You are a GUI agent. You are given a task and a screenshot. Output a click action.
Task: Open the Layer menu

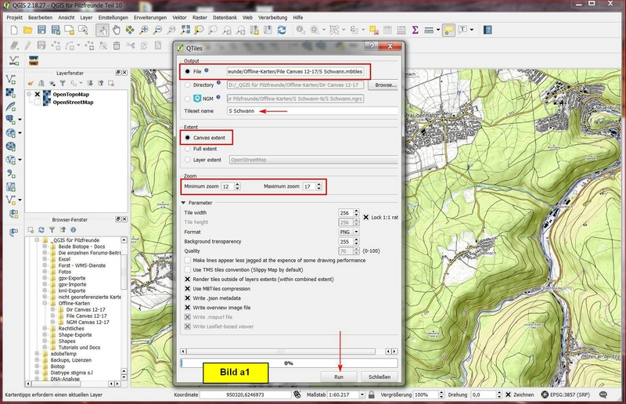tap(86, 17)
